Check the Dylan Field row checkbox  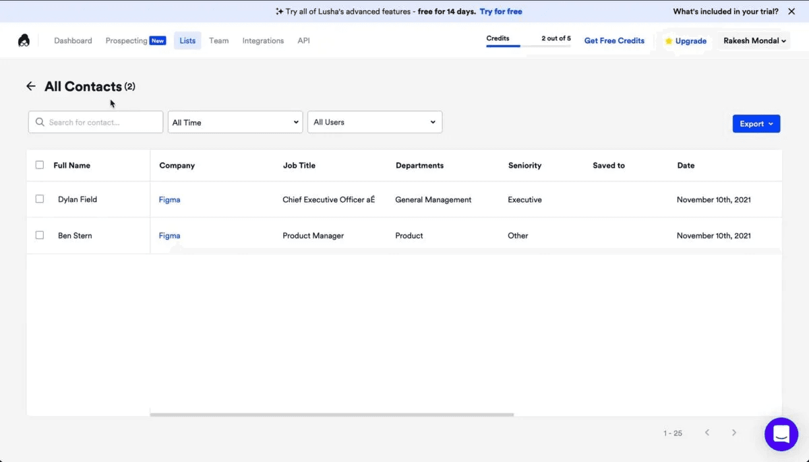click(x=40, y=199)
